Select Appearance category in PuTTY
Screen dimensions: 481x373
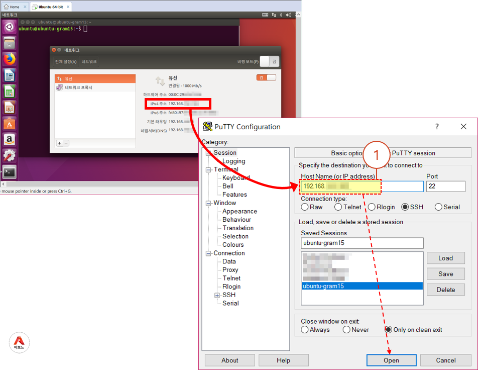tap(239, 212)
